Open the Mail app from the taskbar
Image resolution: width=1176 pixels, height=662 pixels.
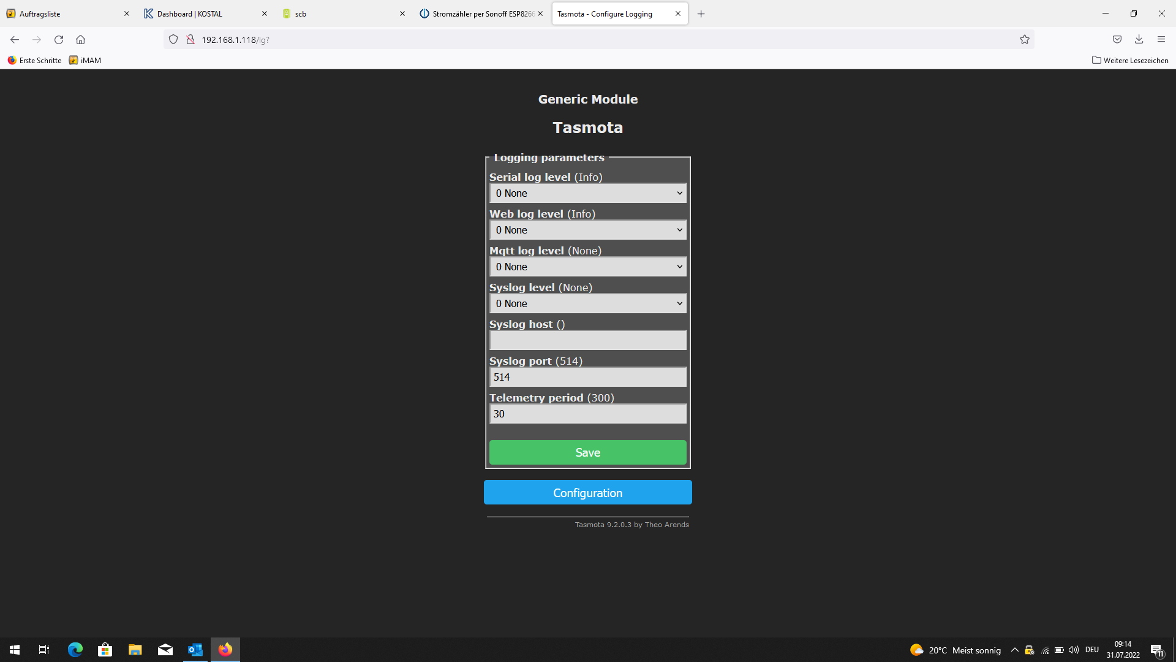pyautogui.click(x=165, y=650)
